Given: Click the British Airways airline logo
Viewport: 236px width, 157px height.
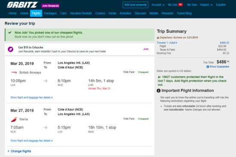Looking at the screenshot, I should click(14, 73).
